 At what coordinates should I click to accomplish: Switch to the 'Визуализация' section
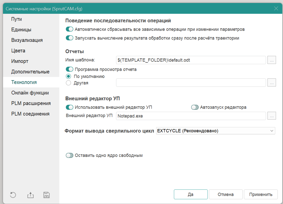pyautogui.click(x=27, y=40)
